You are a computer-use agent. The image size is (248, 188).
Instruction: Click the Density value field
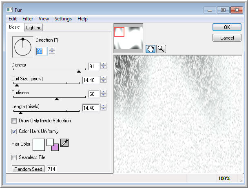(94, 66)
